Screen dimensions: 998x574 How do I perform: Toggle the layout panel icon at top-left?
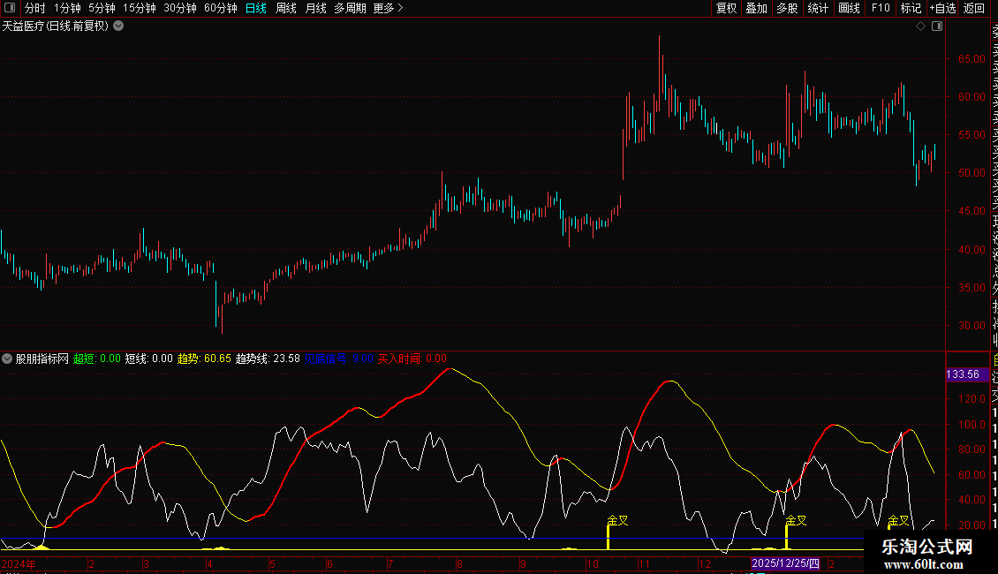10,8
